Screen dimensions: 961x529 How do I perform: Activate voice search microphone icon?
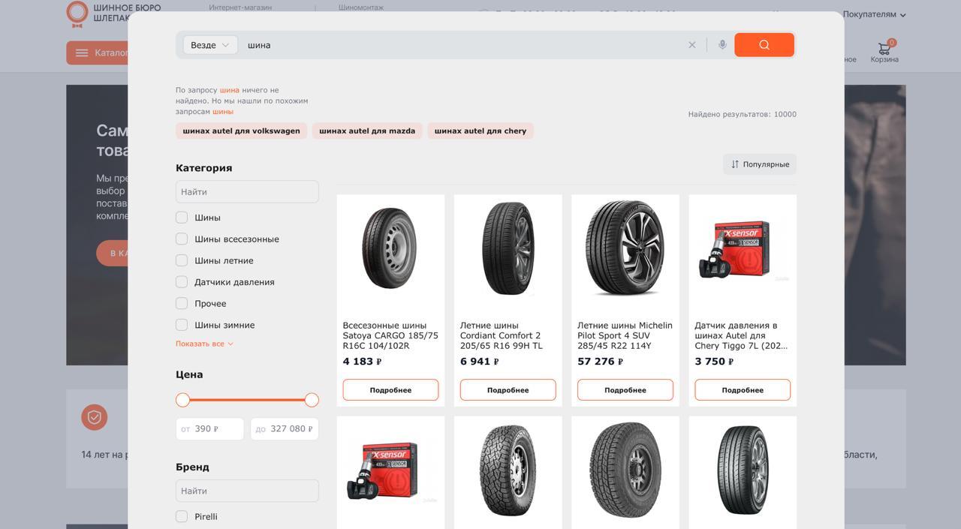[x=722, y=45]
